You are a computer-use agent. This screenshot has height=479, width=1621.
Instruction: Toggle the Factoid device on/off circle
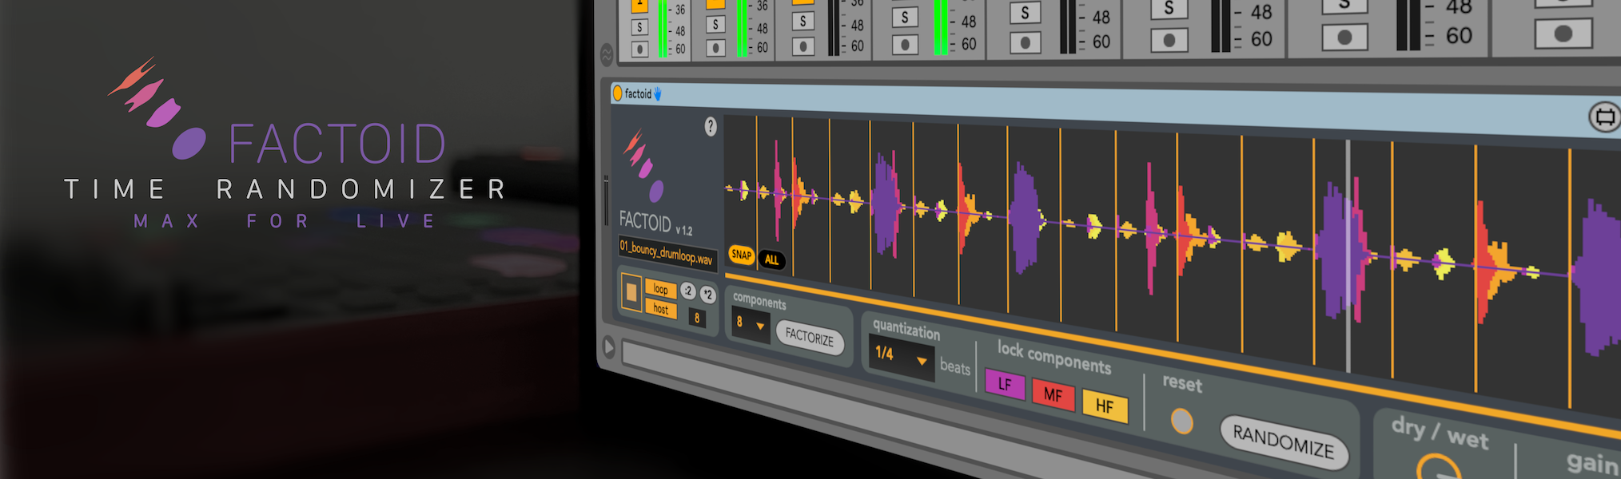click(x=617, y=93)
